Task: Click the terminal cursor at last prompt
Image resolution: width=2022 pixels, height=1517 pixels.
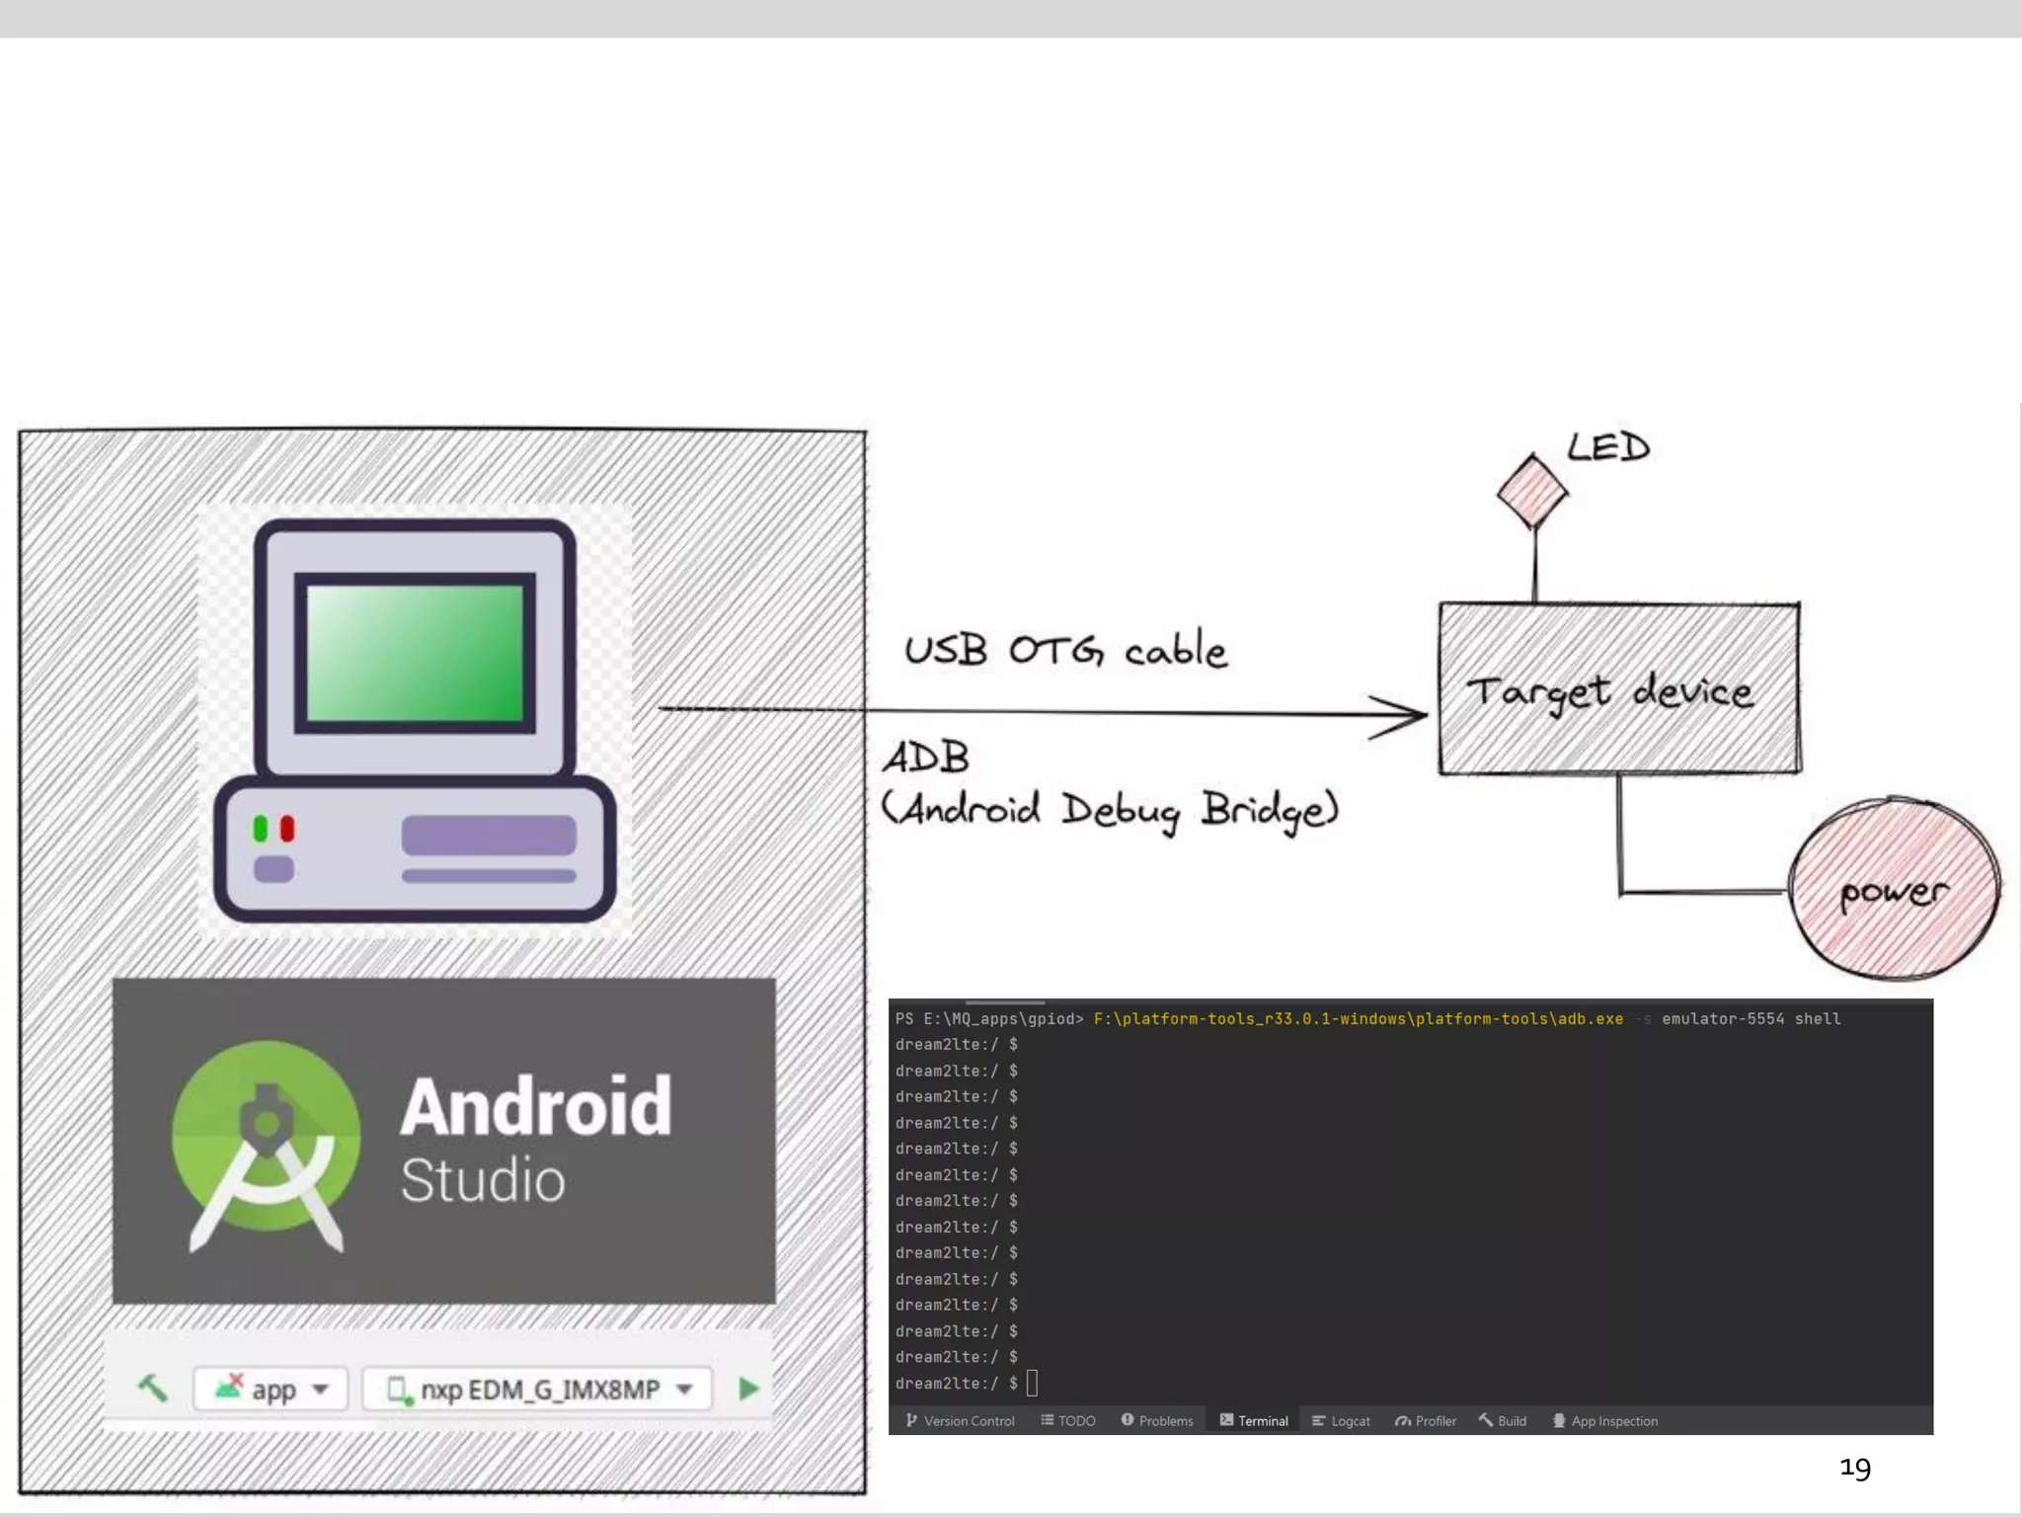Action: click(1032, 1383)
